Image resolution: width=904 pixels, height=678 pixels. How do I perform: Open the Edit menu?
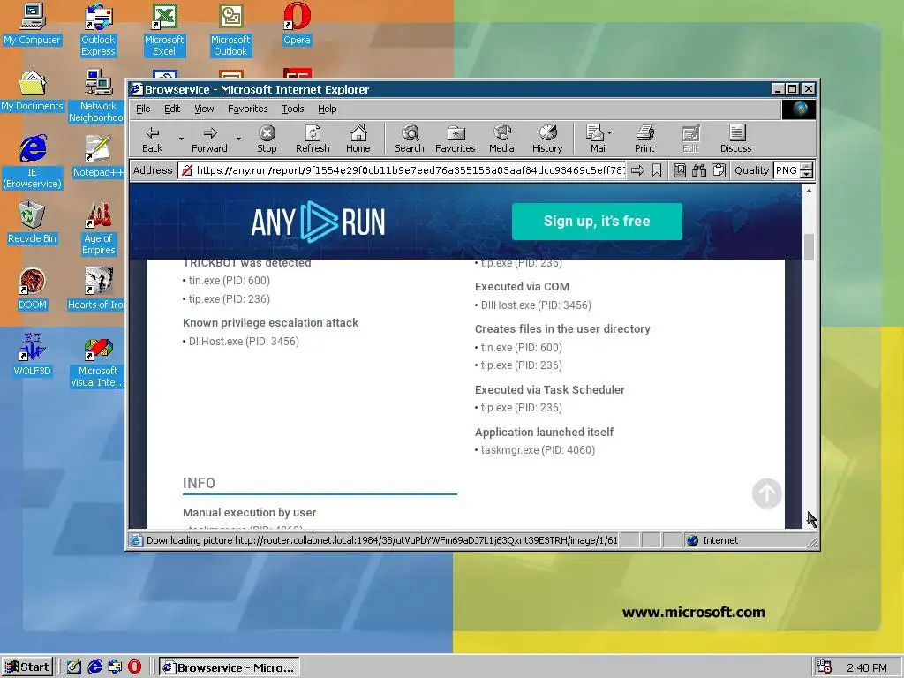(172, 109)
